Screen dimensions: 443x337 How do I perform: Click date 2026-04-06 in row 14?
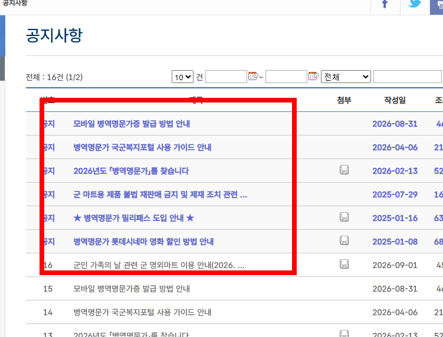395,312
